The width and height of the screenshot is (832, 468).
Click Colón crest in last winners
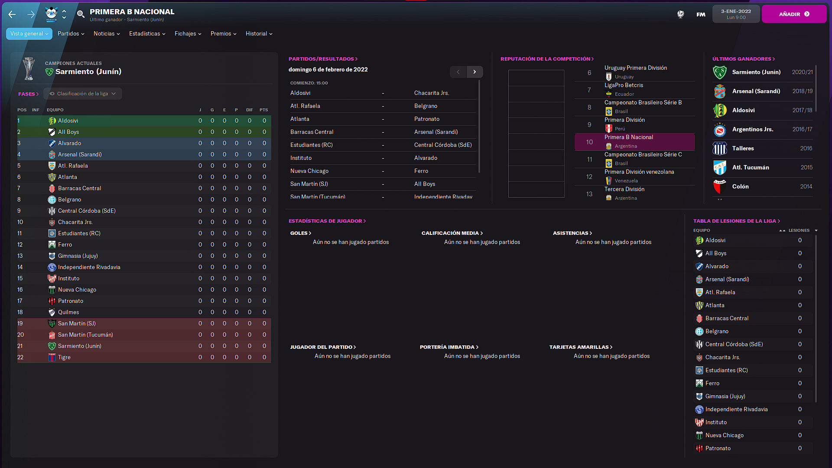pos(720,187)
